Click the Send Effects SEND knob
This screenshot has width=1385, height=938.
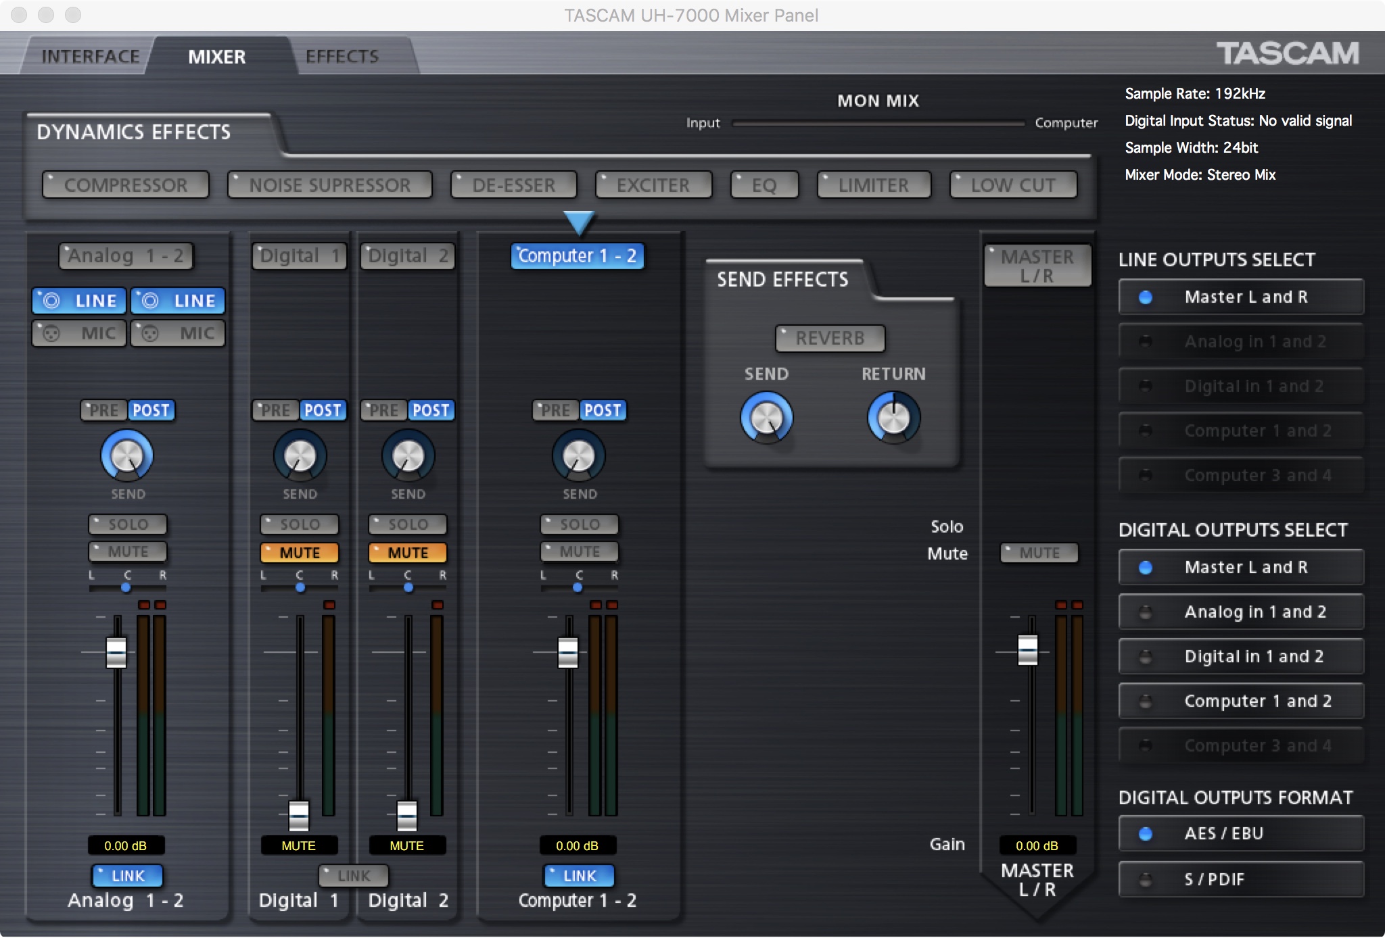766,418
